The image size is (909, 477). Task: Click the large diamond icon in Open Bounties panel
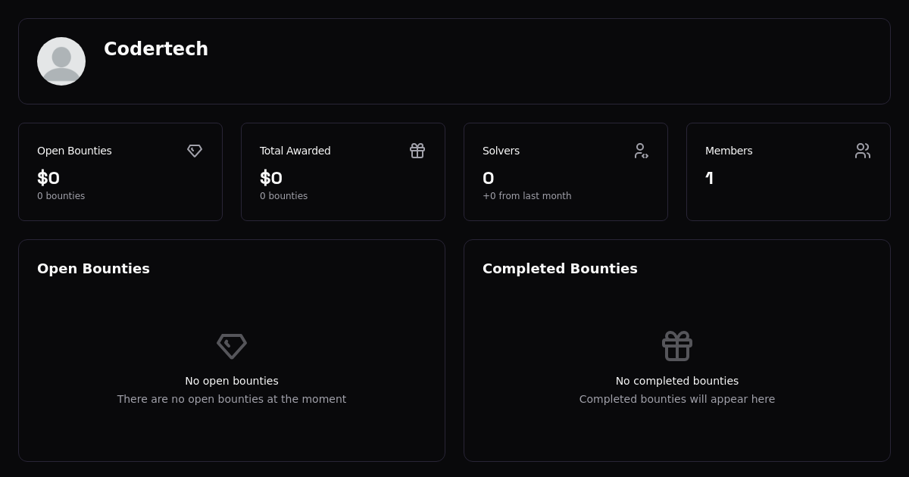(232, 346)
